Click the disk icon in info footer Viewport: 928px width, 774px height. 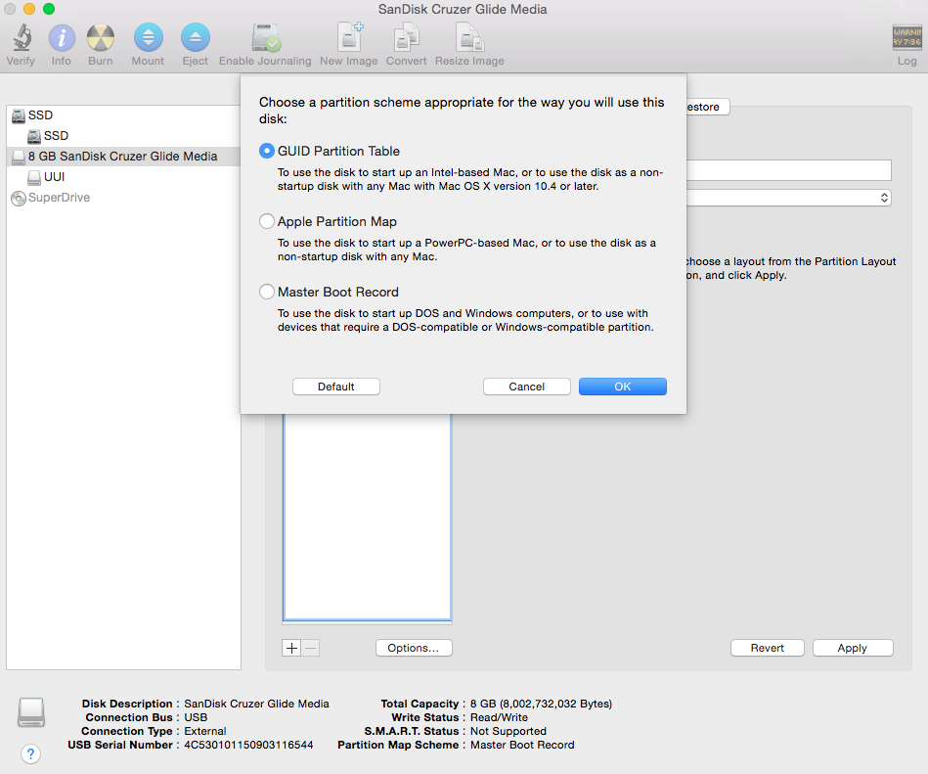click(31, 711)
